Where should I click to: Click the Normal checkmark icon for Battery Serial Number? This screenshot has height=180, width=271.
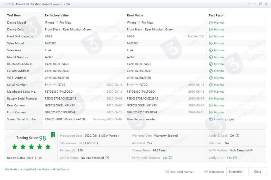pyautogui.click(x=211, y=98)
